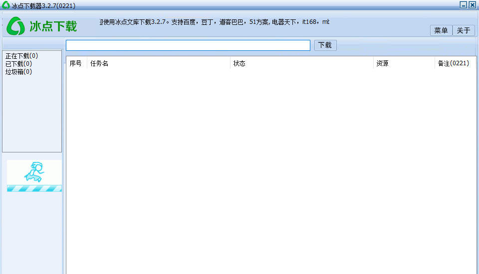Click the empty task list area
The image size is (479, 274).
(x=269, y=169)
